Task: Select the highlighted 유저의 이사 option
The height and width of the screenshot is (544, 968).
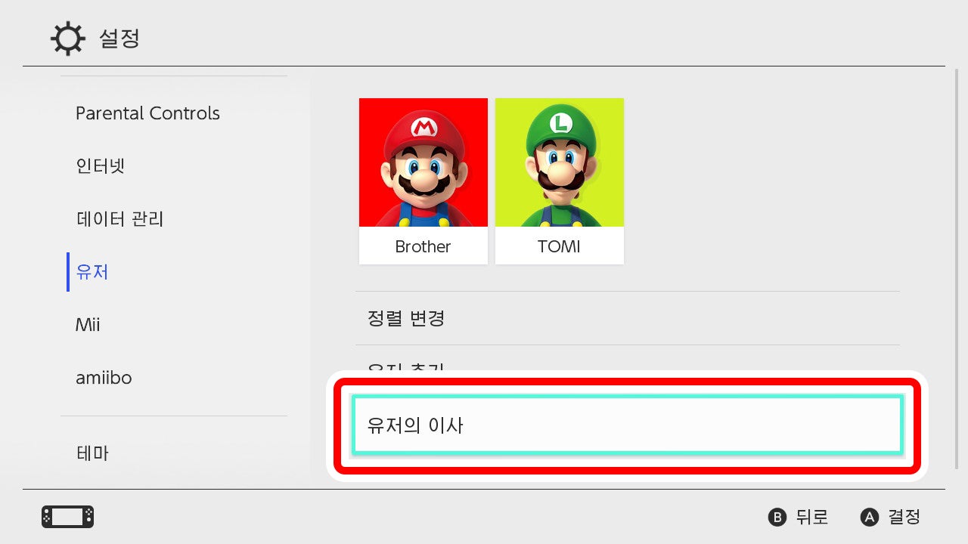Action: click(628, 425)
